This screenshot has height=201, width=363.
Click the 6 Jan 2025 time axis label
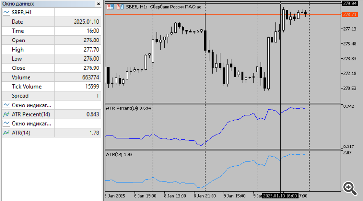tap(115, 196)
